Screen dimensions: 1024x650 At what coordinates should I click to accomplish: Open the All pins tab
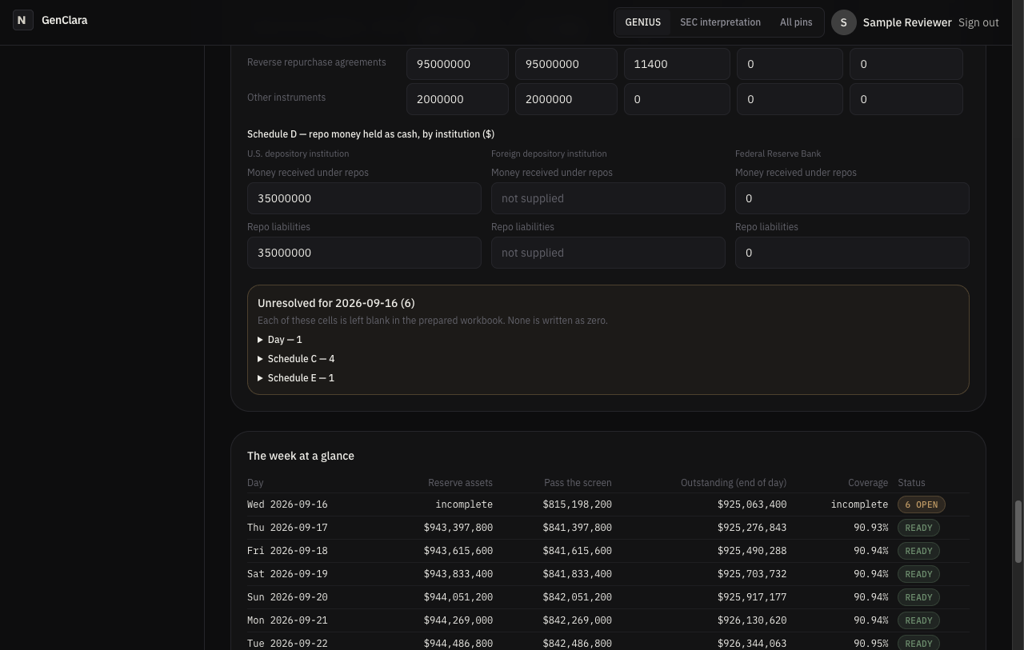point(796,22)
